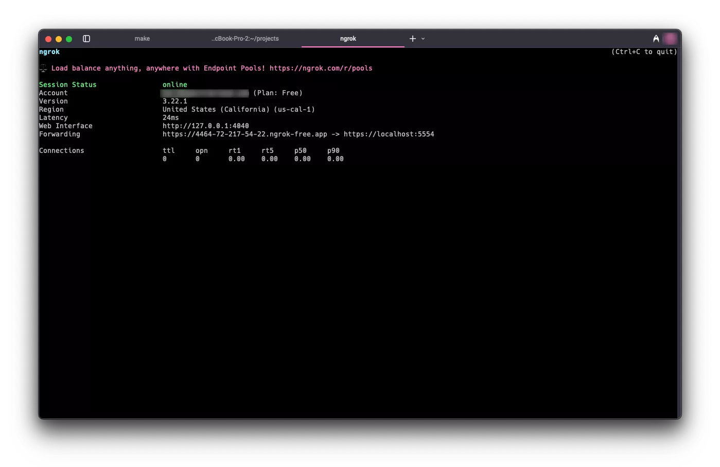Toggle the sidebar panel icon
This screenshot has width=720, height=467.
86,39
